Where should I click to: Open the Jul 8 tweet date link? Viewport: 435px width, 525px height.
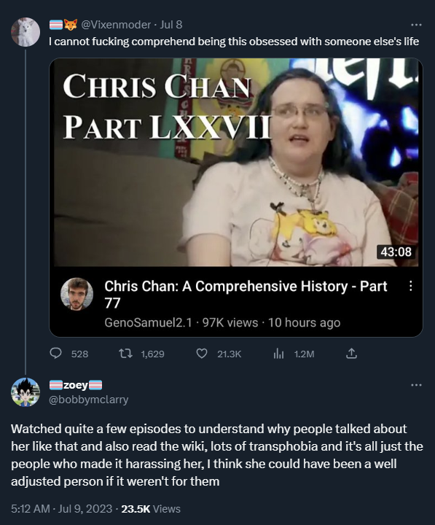click(171, 25)
